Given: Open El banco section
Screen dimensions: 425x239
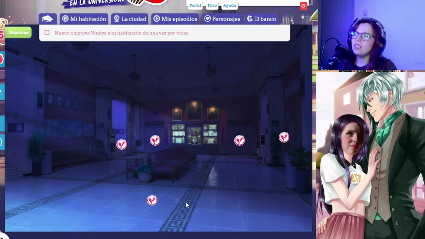Looking at the screenshot, I should coord(262,19).
